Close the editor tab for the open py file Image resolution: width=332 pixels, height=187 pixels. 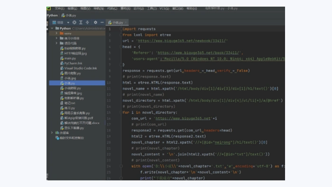point(126,22)
